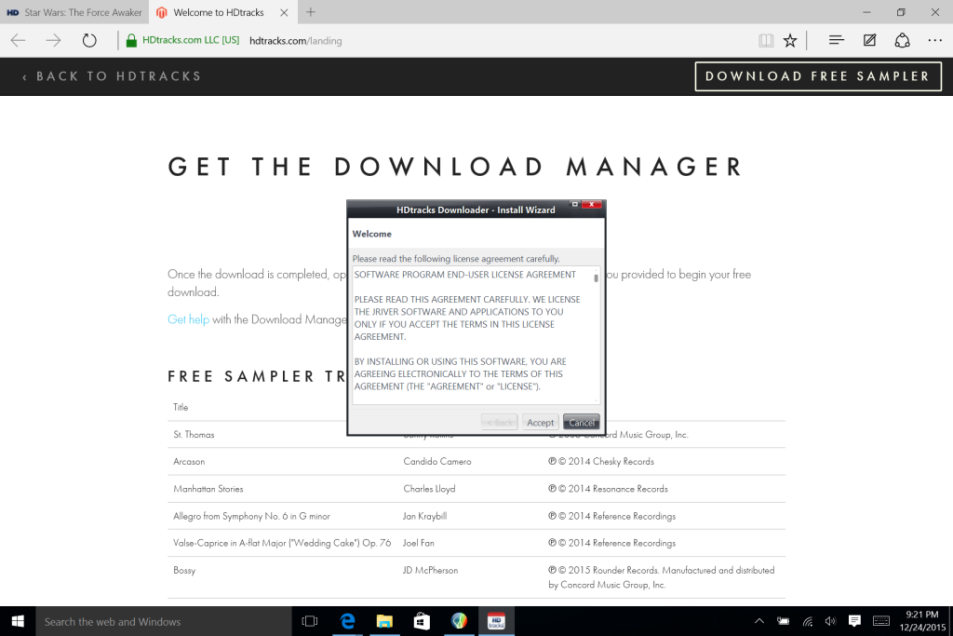
Task: Click the browser forward arrow
Action: pos(53,41)
